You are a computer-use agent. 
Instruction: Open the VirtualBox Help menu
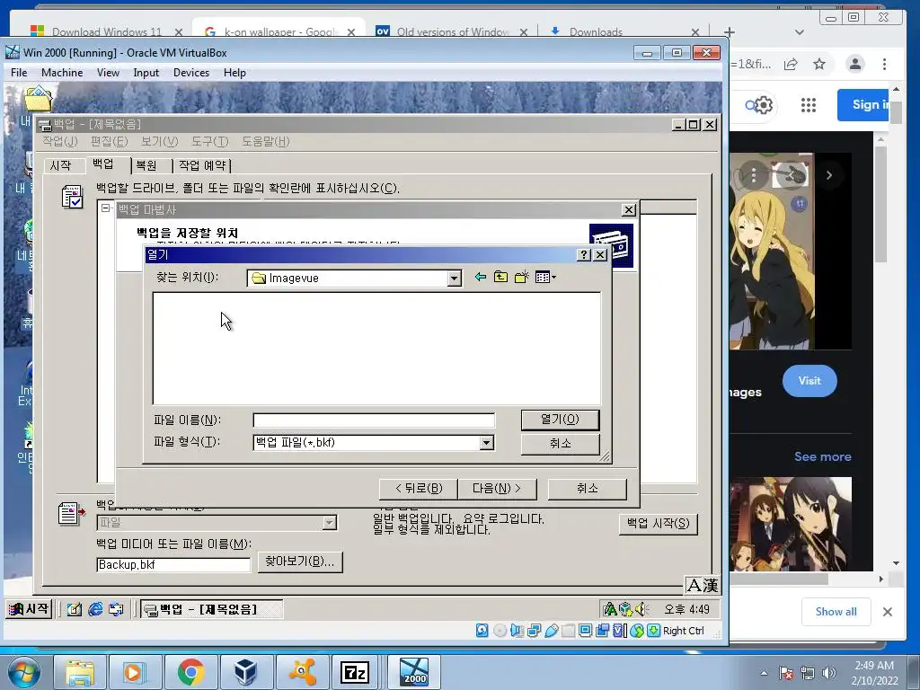[234, 73]
